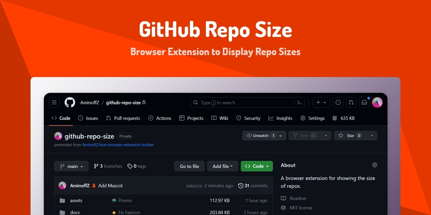Viewport: 431px width, 215px height.
Task: Expand the create new plus dropdown
Action: click(321, 102)
